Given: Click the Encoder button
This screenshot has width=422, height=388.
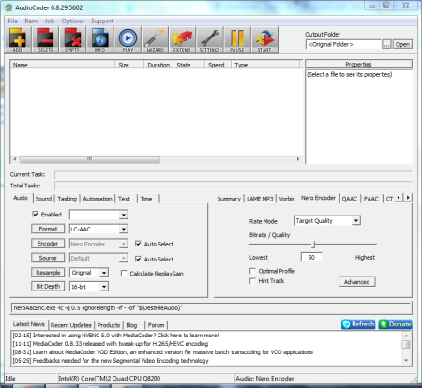Looking at the screenshot, I should coord(48,244).
